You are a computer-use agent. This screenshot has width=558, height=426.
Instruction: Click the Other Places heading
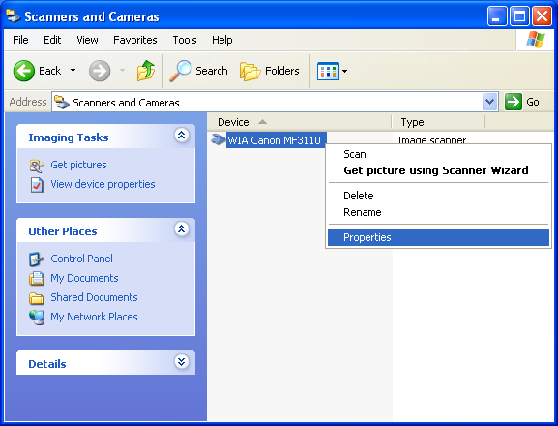click(63, 231)
